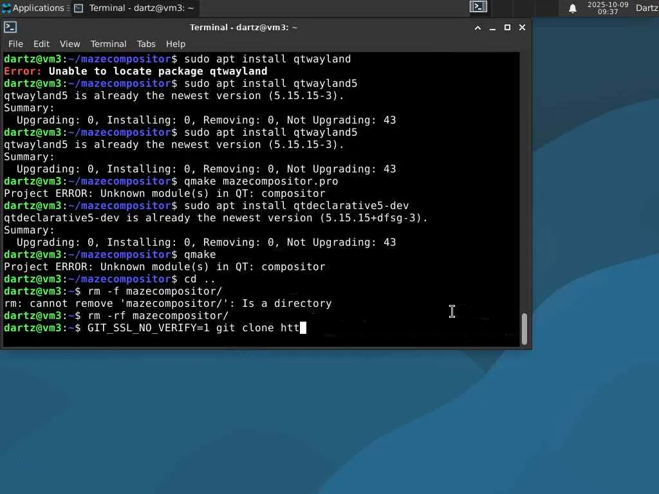Click the panel date 2025-10-09
Screen dimensions: 659x494
[x=608, y=5]
